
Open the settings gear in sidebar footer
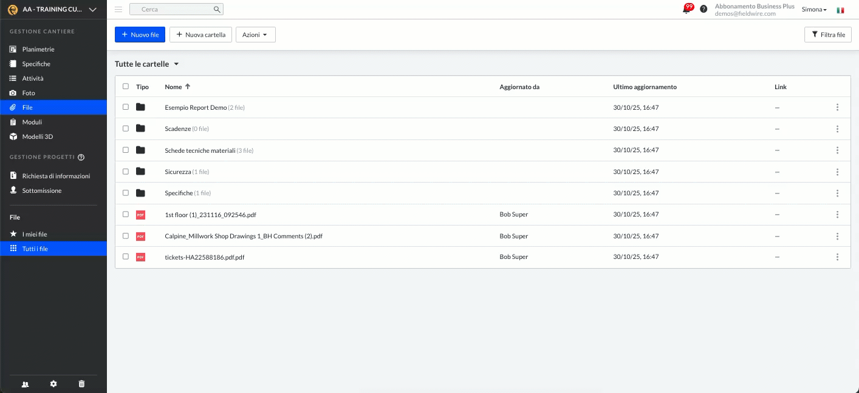(x=53, y=384)
